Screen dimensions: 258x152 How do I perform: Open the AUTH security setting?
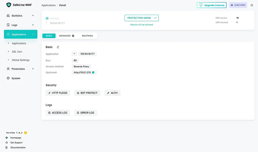point(112,93)
